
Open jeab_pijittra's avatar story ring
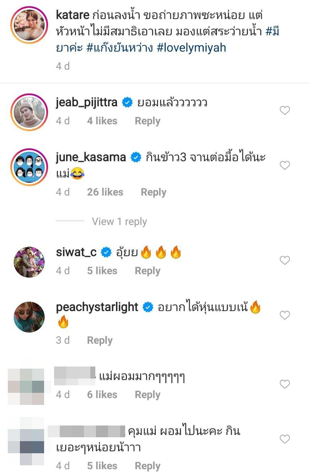29,112
